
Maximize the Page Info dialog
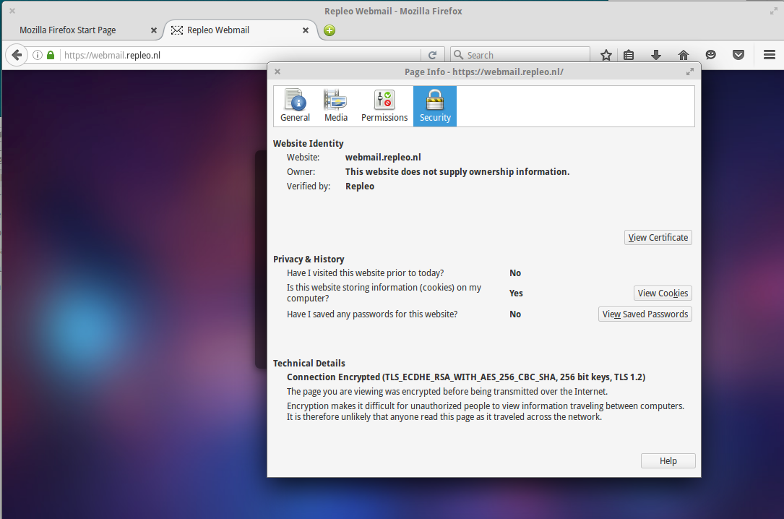click(690, 72)
